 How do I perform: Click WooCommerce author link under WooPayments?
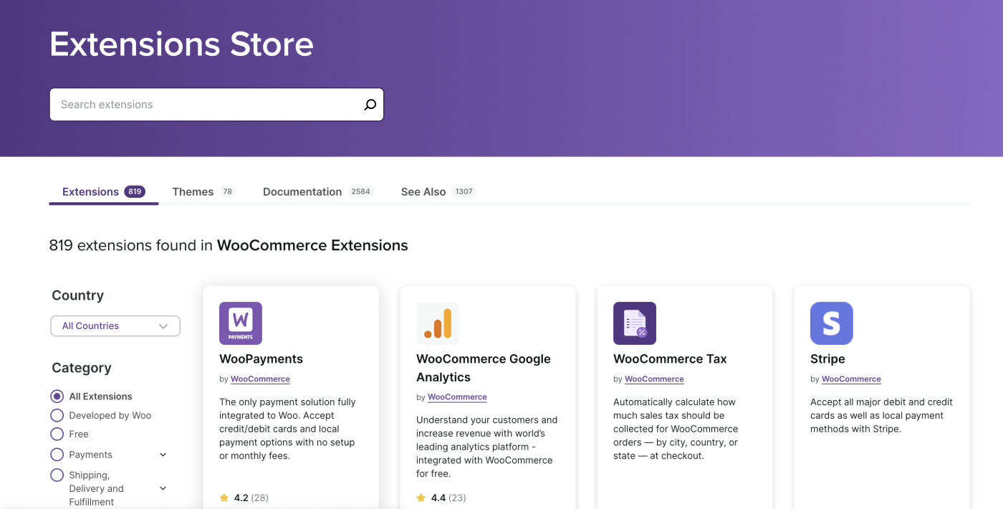pyautogui.click(x=260, y=379)
